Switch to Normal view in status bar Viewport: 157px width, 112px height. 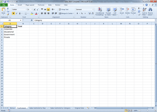pos(126,110)
